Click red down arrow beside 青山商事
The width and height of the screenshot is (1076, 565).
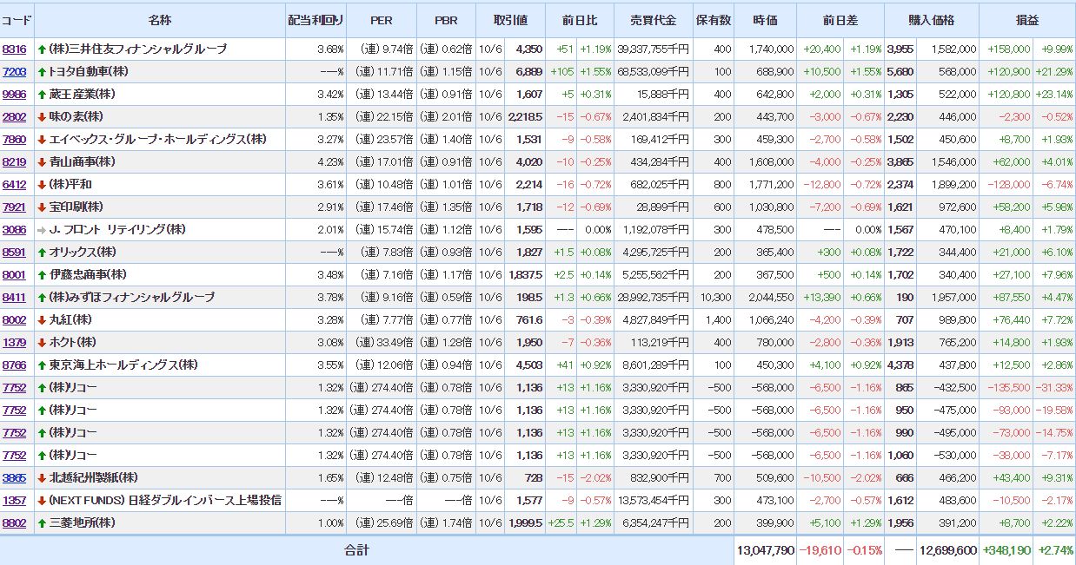tap(42, 161)
